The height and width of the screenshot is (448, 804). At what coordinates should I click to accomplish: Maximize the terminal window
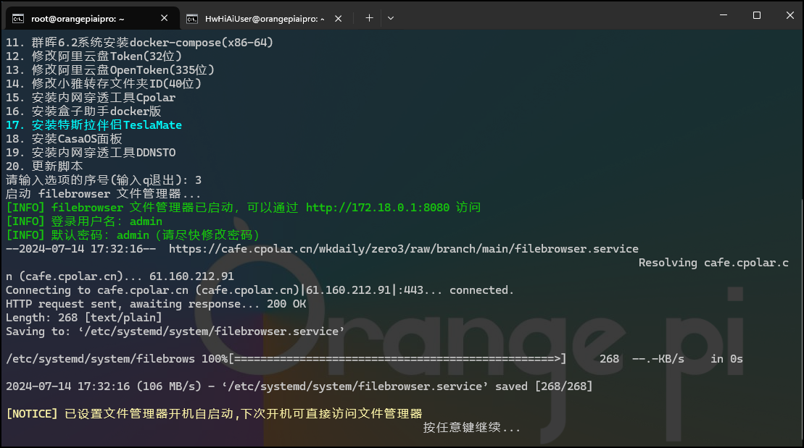point(756,15)
